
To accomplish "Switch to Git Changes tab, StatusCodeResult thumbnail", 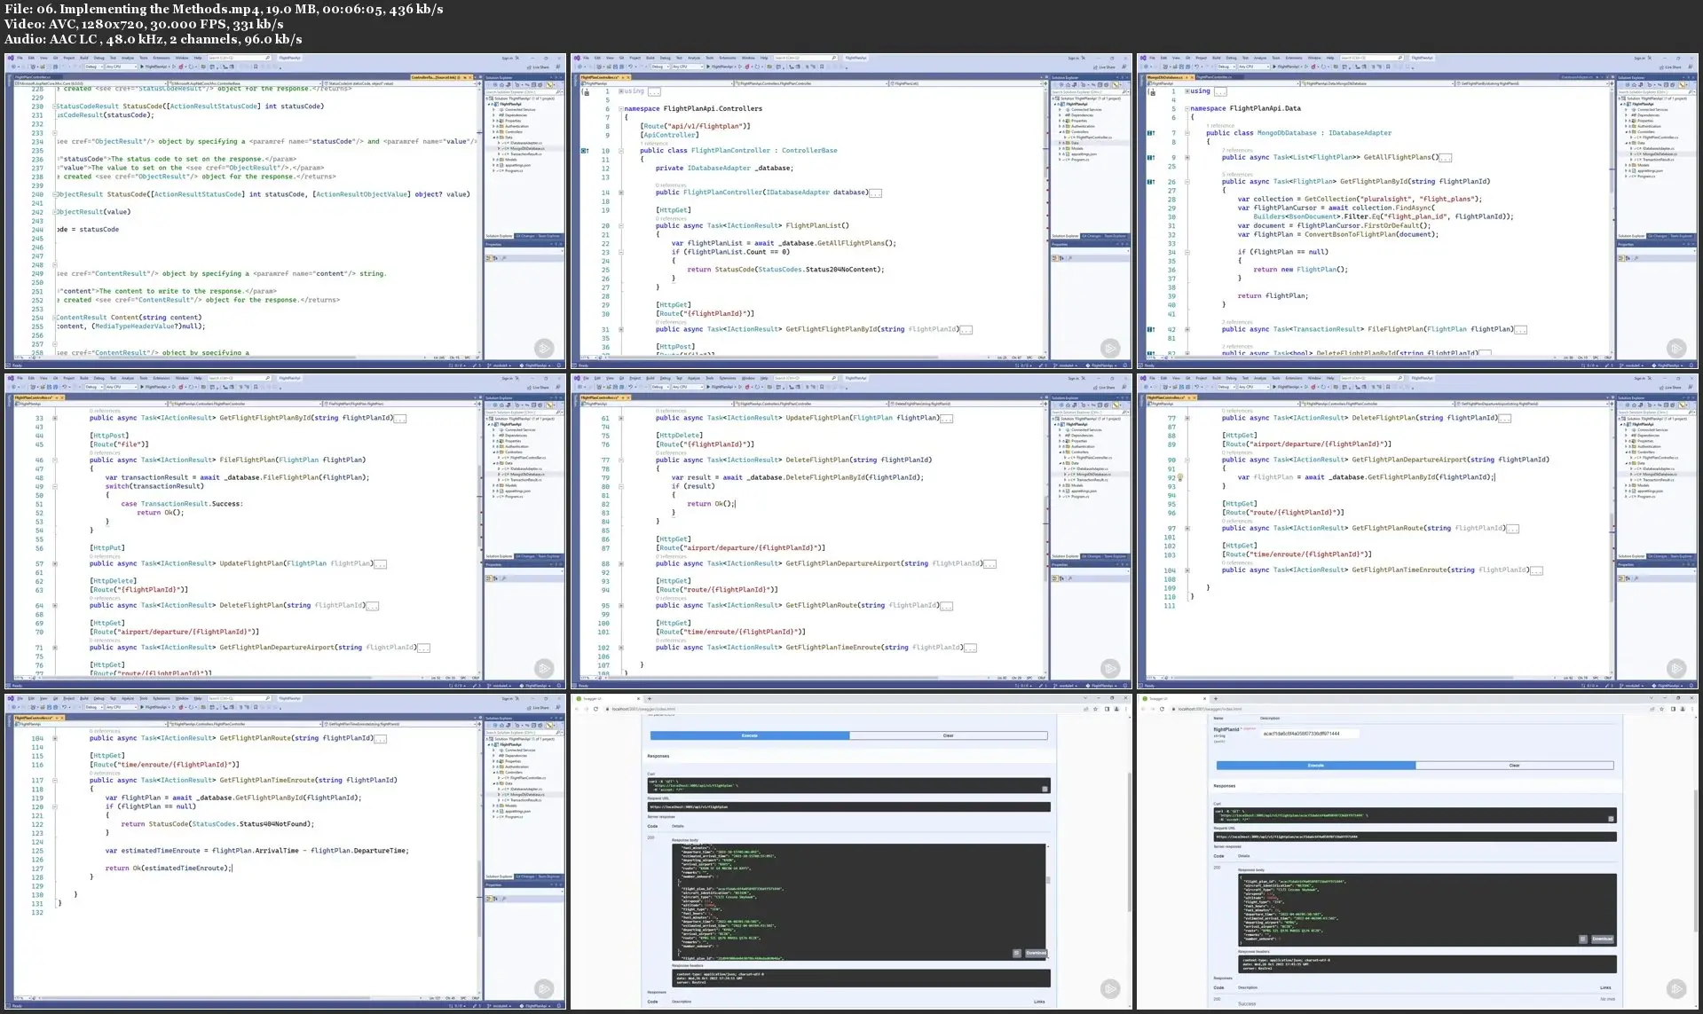I will click(x=525, y=236).
